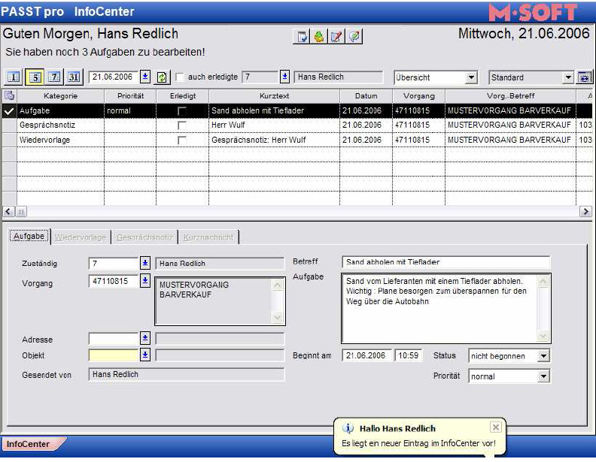The width and height of the screenshot is (596, 462).
Task: Select the Aufgabe tab
Action: [29, 237]
